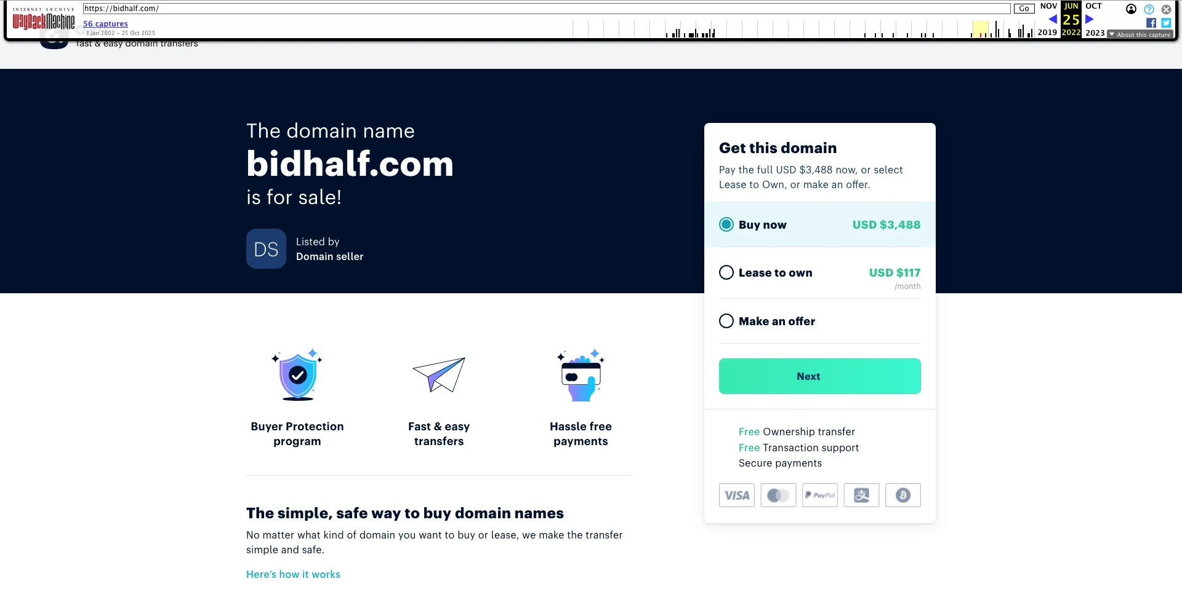Click the PayPal payment icon
The image size is (1182, 592).
[x=820, y=495]
